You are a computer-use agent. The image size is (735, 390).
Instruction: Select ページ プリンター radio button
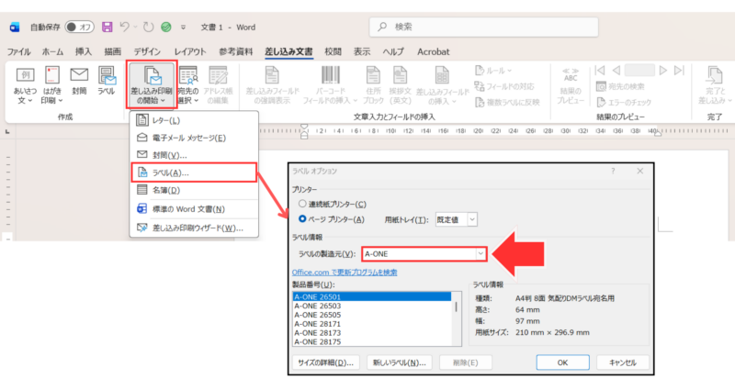pos(300,218)
